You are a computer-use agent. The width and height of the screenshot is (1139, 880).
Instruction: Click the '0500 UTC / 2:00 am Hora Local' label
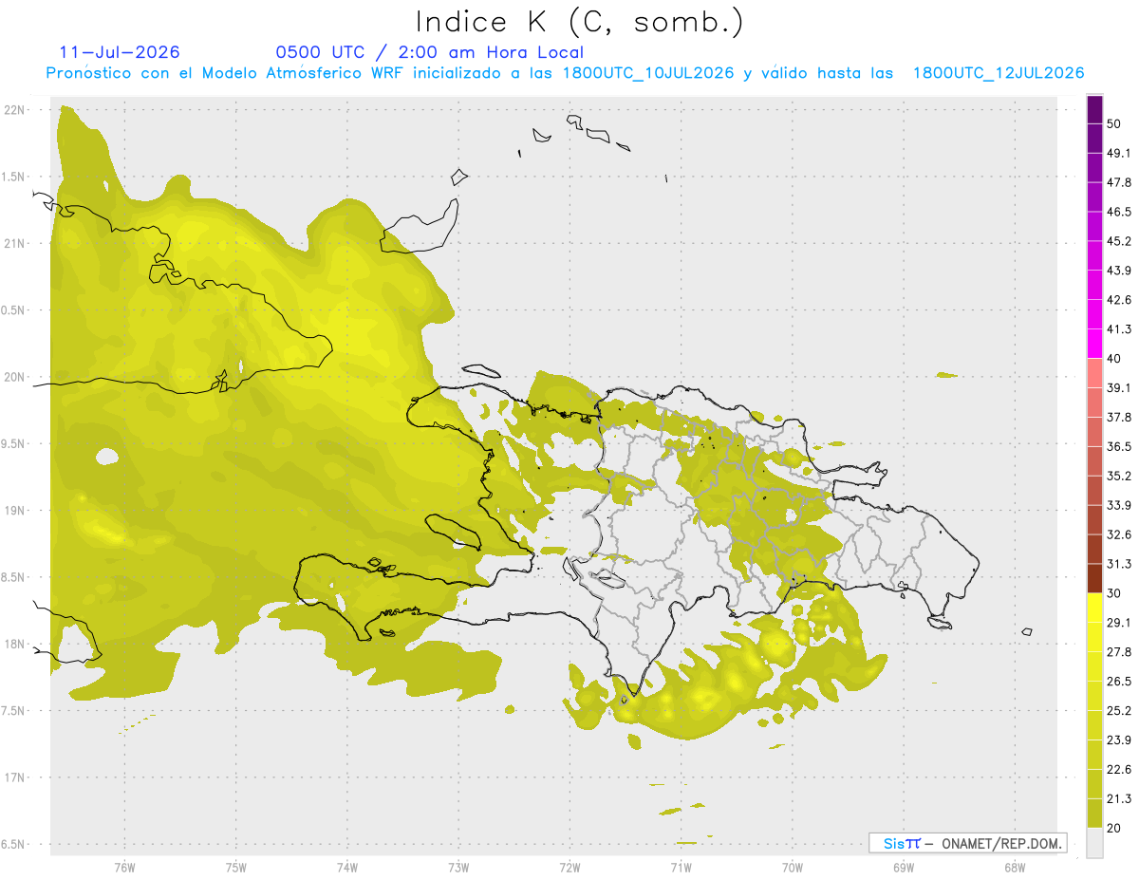tap(429, 52)
